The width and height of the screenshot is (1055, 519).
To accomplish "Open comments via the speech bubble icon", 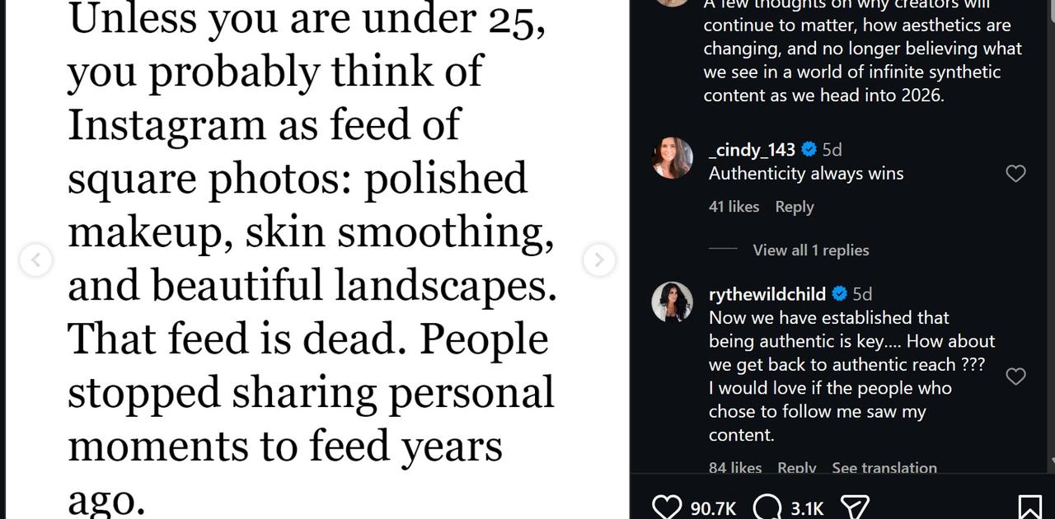I will (x=767, y=507).
